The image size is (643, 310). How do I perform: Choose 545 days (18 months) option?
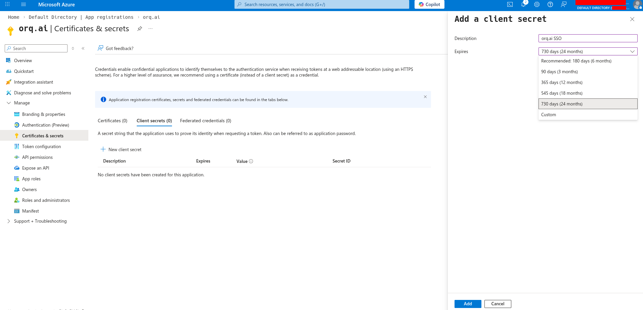588,93
